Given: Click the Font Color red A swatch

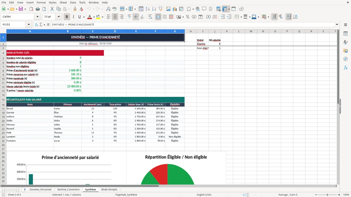Looking at the screenshot, I should point(90,17).
